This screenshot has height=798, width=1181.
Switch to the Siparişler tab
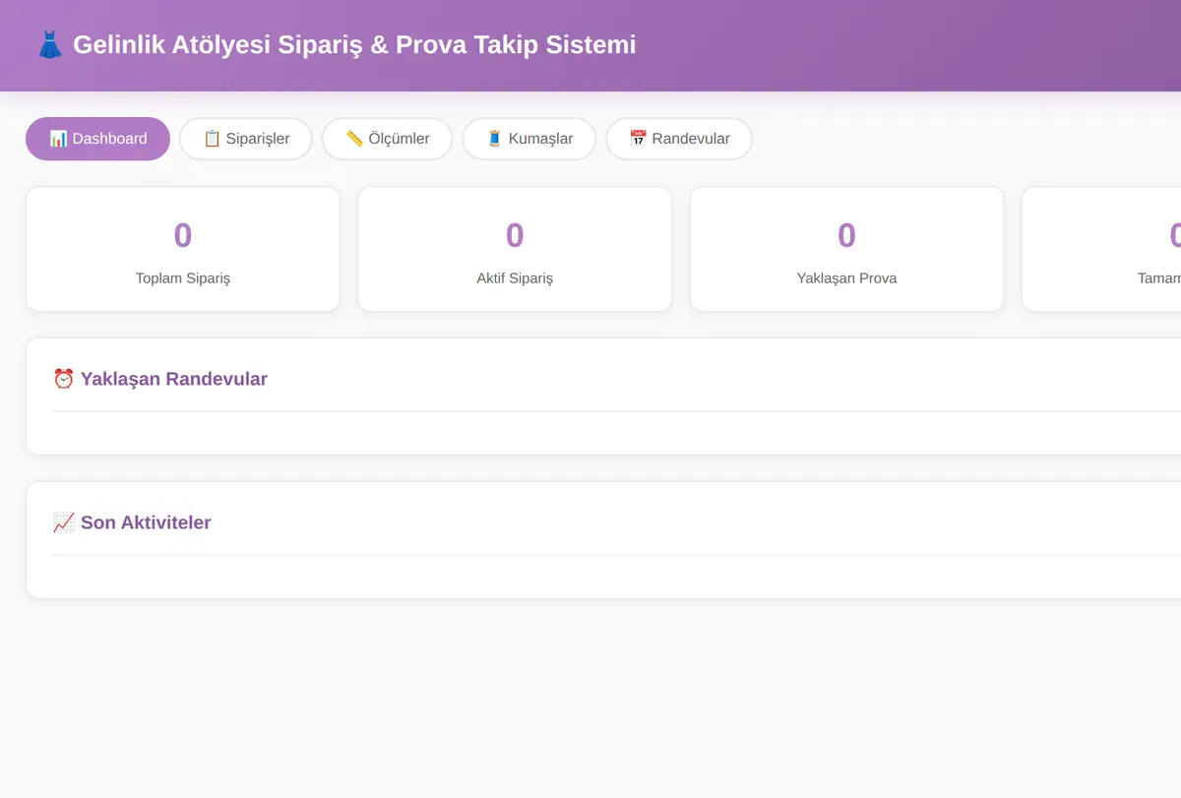246,139
